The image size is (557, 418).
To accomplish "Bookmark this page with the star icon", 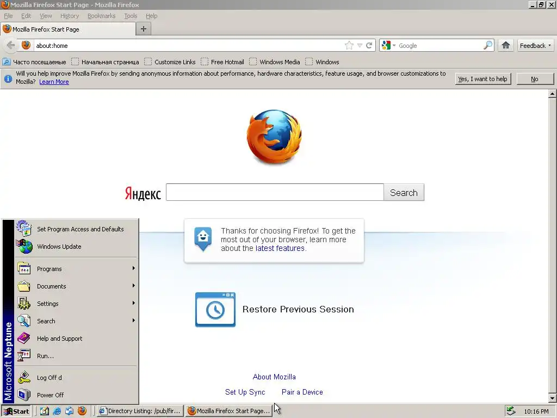I will coord(349,46).
